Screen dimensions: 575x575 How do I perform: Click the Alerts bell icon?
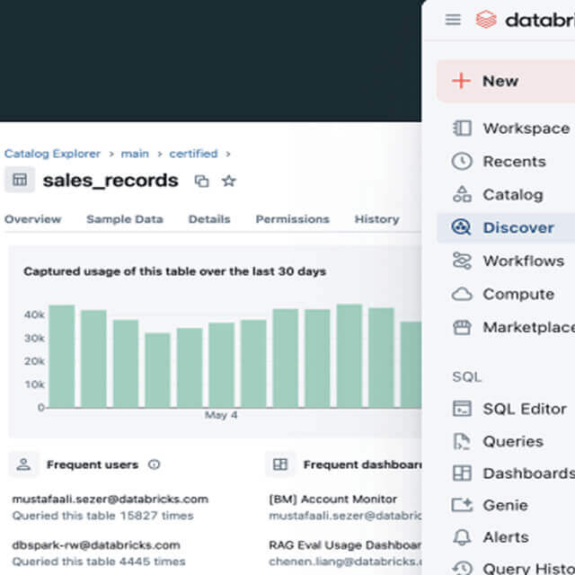[462, 537]
